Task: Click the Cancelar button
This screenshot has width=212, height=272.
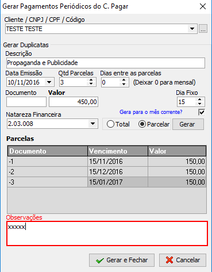Action: [x=183, y=260]
